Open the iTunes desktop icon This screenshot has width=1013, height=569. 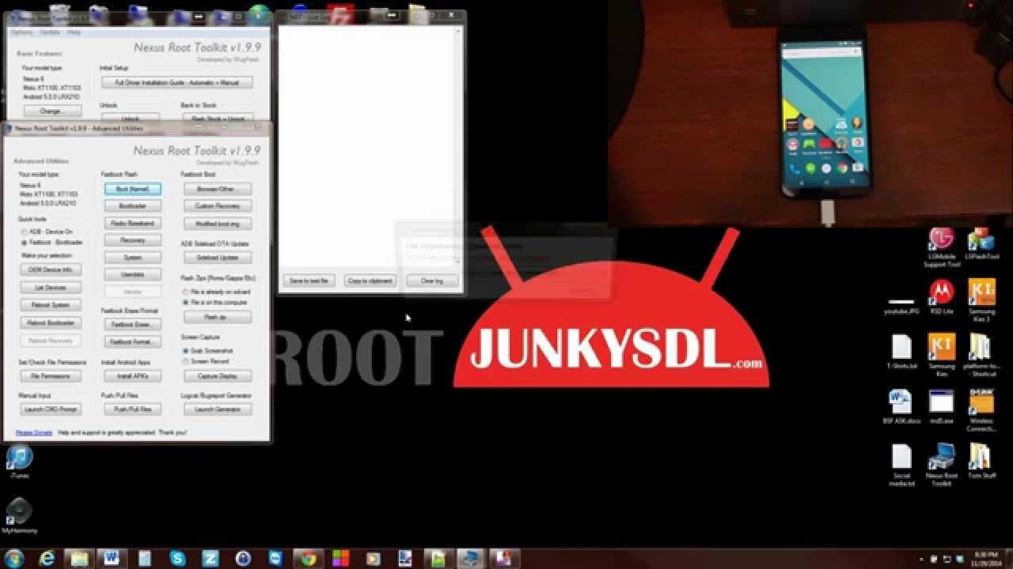[19, 462]
